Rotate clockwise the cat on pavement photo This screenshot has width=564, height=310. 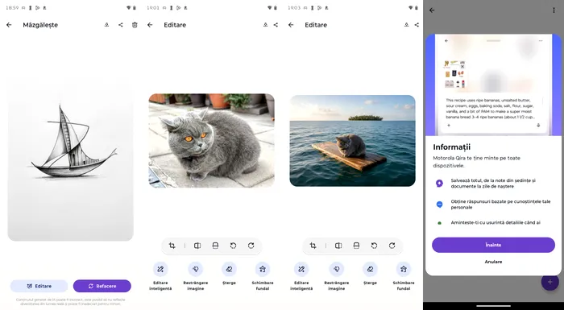(251, 246)
